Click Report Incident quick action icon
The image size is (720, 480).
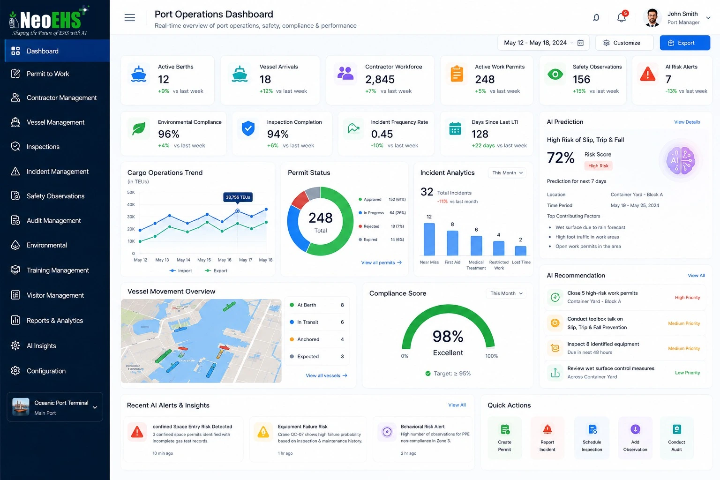547,429
